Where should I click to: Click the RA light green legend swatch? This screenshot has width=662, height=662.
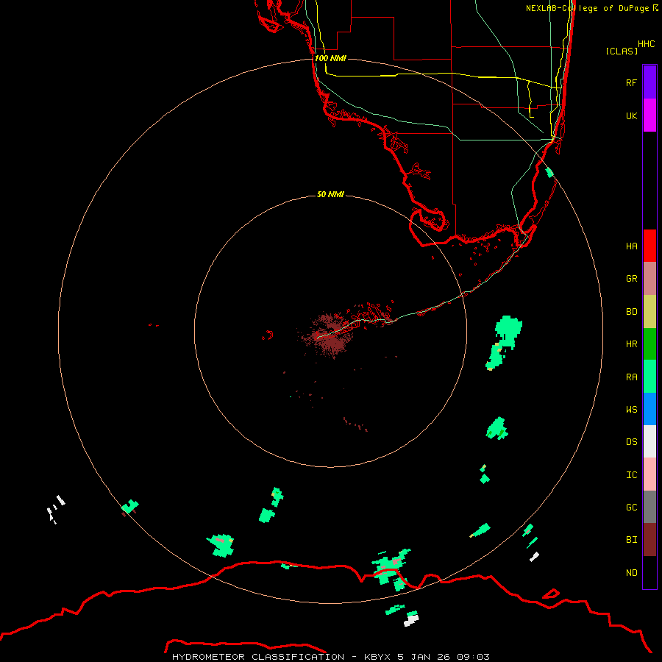click(649, 377)
